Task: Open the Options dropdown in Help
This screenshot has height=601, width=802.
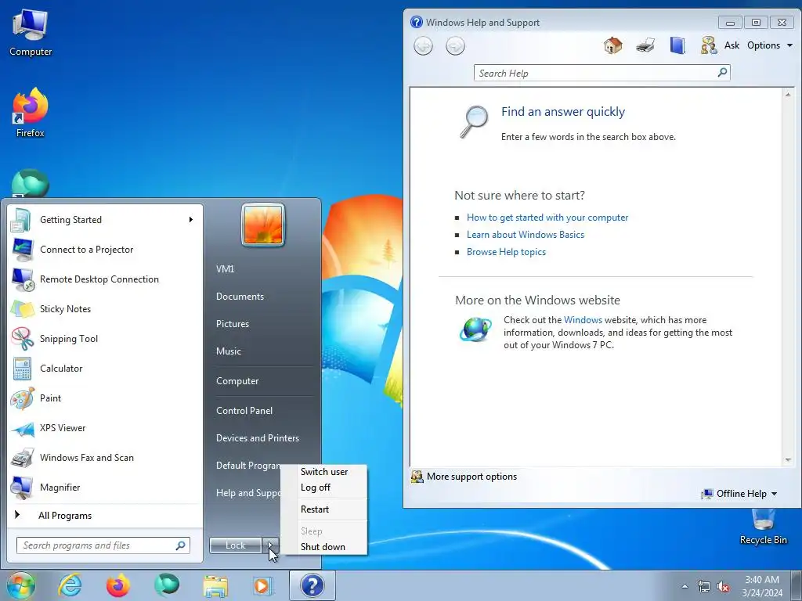Action: [x=769, y=45]
